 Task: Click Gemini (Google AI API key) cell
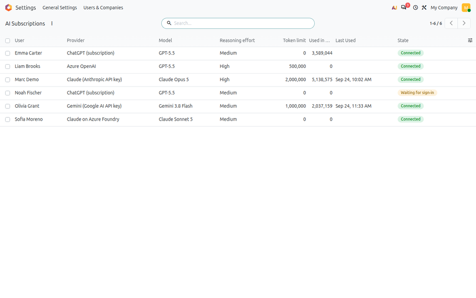94,106
